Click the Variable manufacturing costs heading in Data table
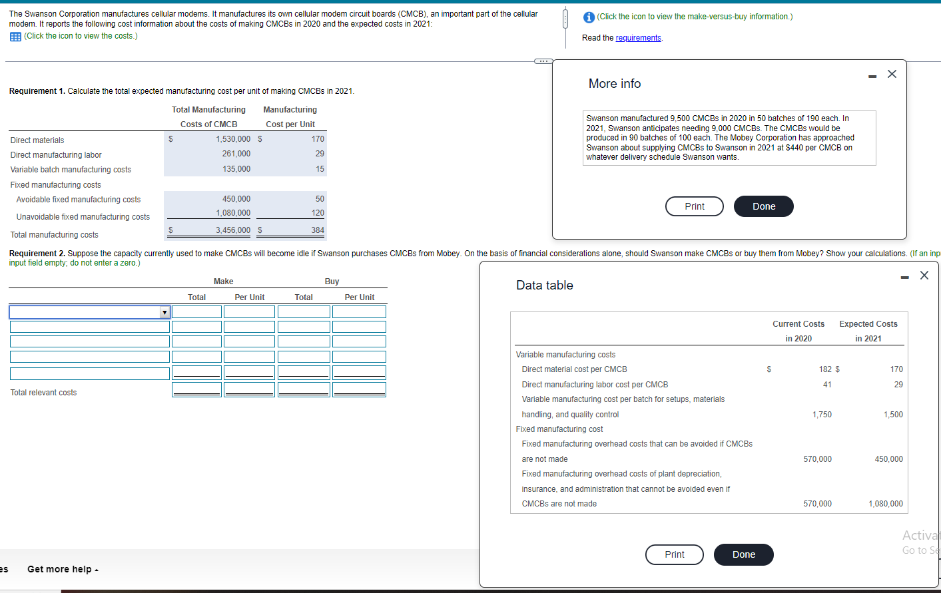 pos(565,355)
